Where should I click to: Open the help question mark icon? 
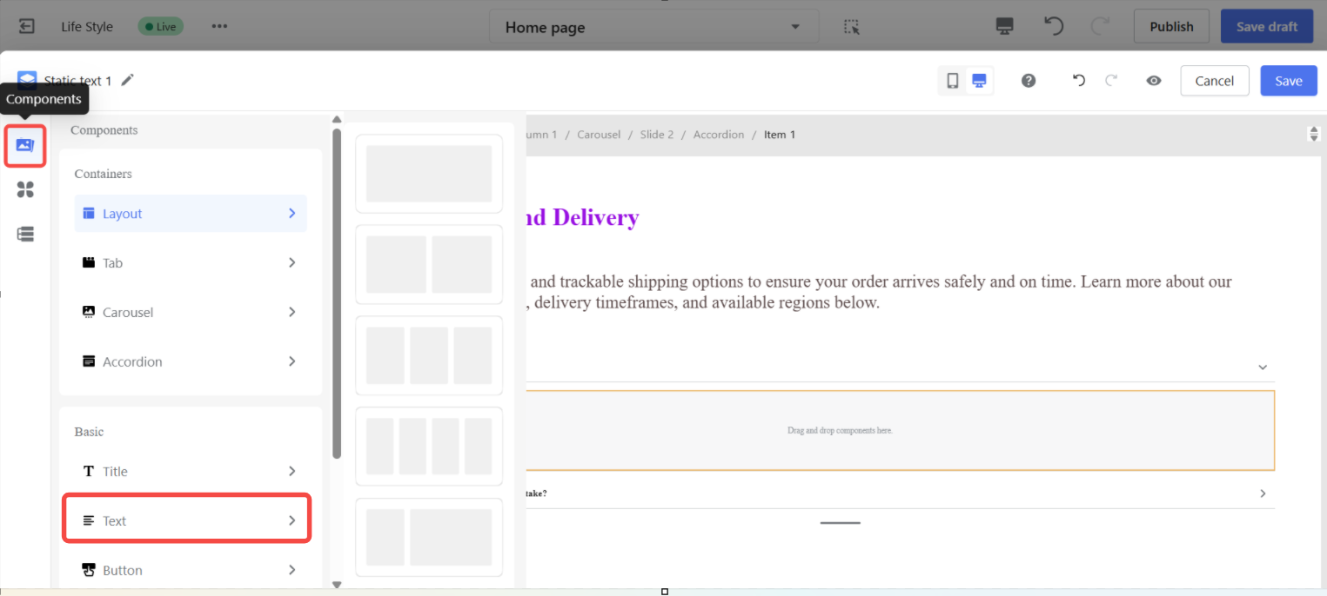coord(1029,81)
